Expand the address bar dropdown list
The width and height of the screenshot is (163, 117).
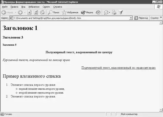(x=131, y=18)
